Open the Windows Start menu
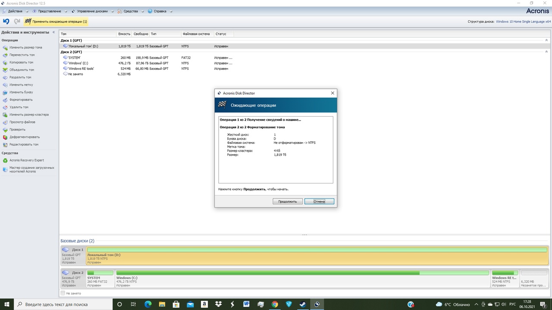Image resolution: width=552 pixels, height=310 pixels. point(7,304)
